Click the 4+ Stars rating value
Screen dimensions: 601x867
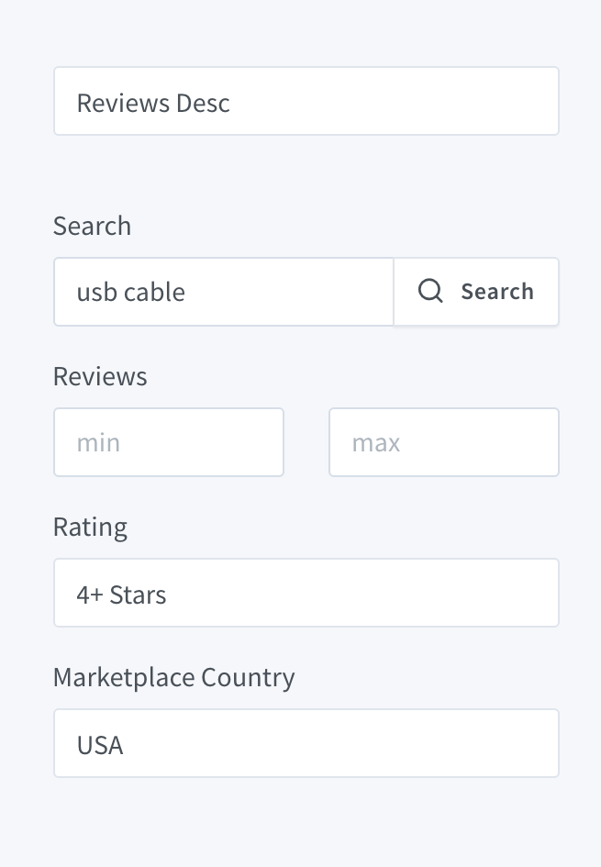coord(121,595)
